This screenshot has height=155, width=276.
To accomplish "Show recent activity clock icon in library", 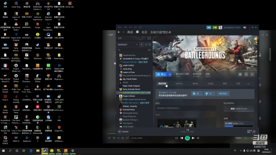I will tap(146, 45).
